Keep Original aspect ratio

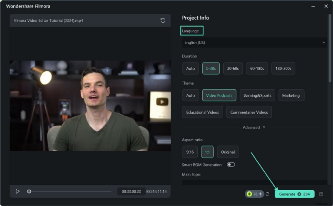(x=228, y=152)
